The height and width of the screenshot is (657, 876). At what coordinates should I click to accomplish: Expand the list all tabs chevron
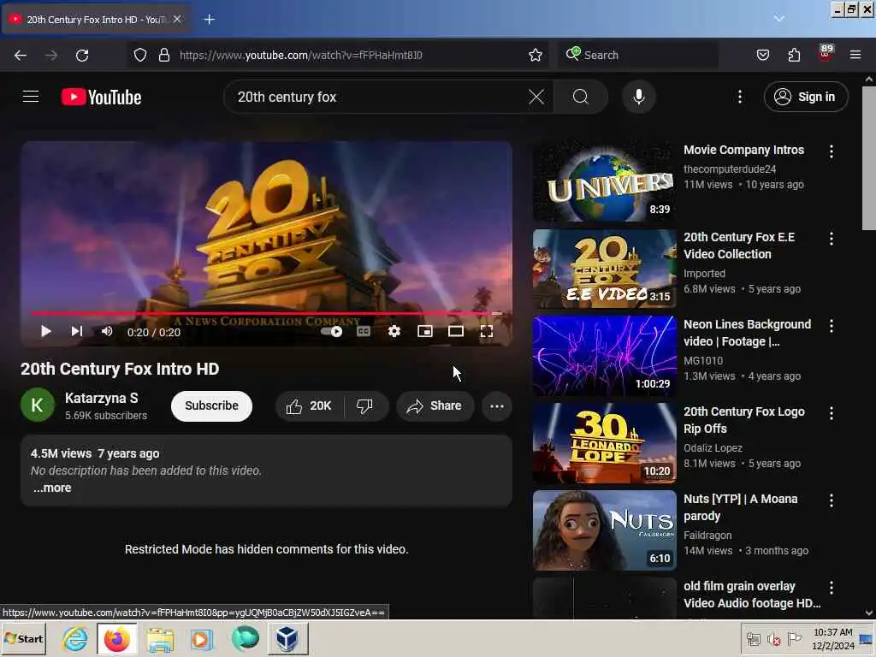point(778,19)
